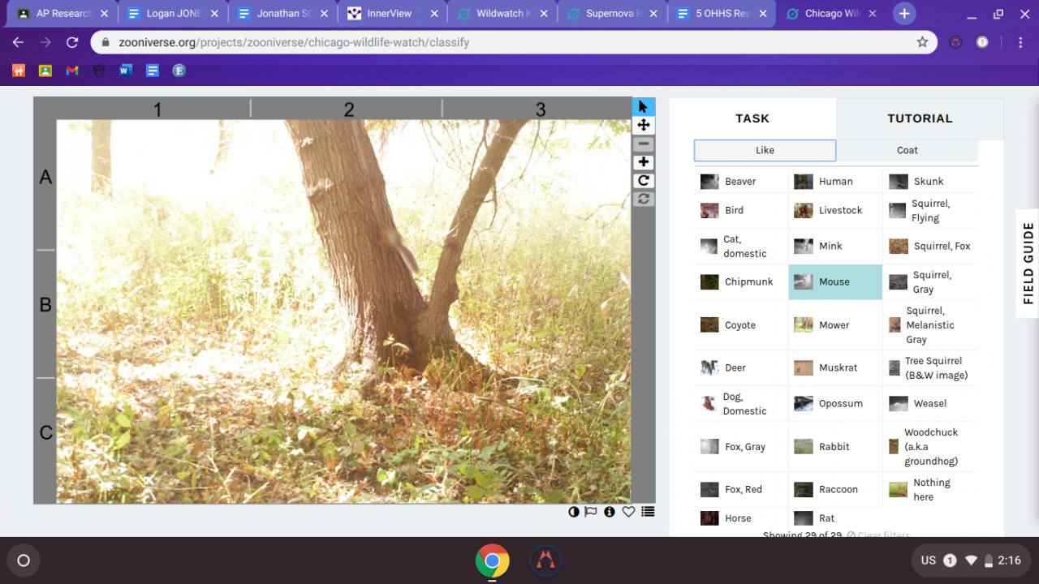
Task: Select Cat, domestic option
Action: point(741,246)
